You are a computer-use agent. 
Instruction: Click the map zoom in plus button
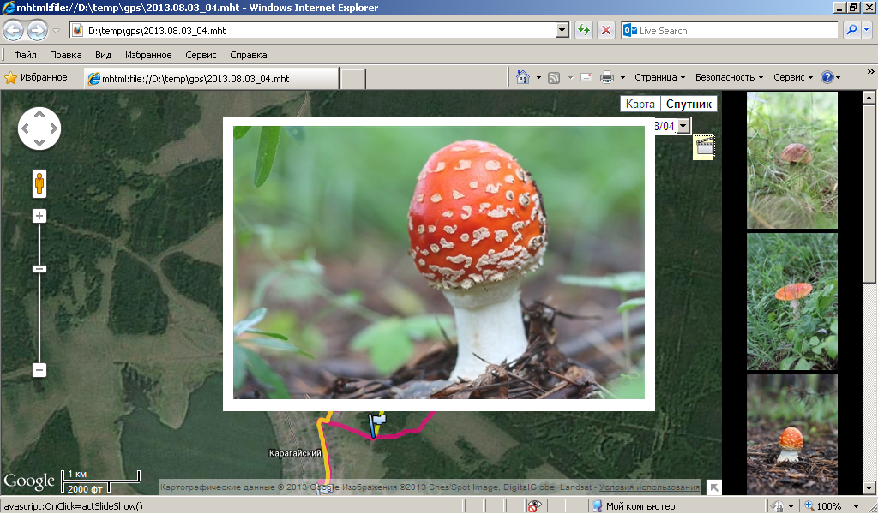(39, 216)
